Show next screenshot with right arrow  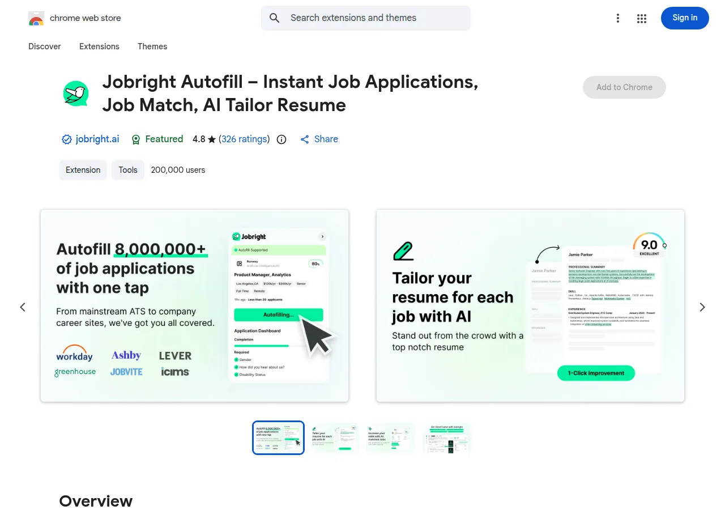tap(702, 307)
